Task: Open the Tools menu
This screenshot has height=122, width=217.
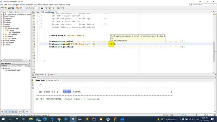Action: tap(56, 5)
